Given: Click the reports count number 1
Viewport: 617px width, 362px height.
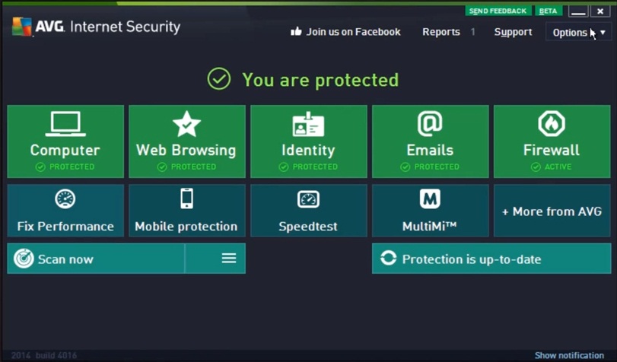Looking at the screenshot, I should click(x=473, y=32).
